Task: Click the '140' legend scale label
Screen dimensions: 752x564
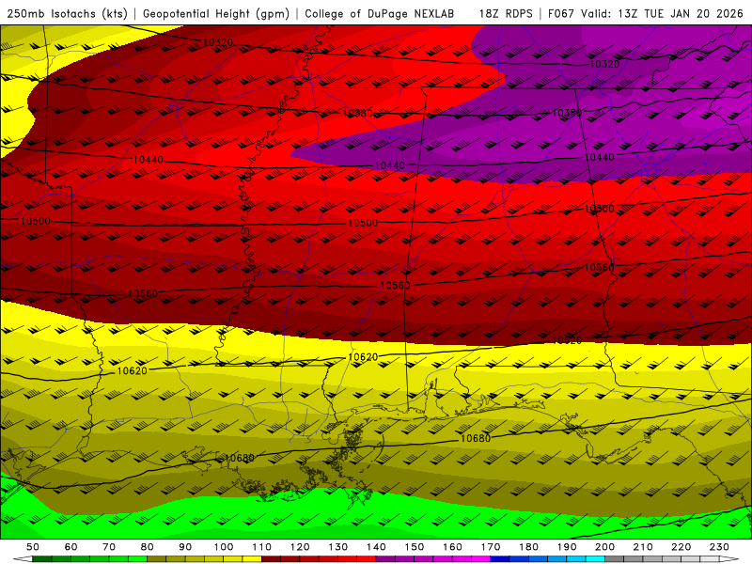Action: click(x=376, y=547)
